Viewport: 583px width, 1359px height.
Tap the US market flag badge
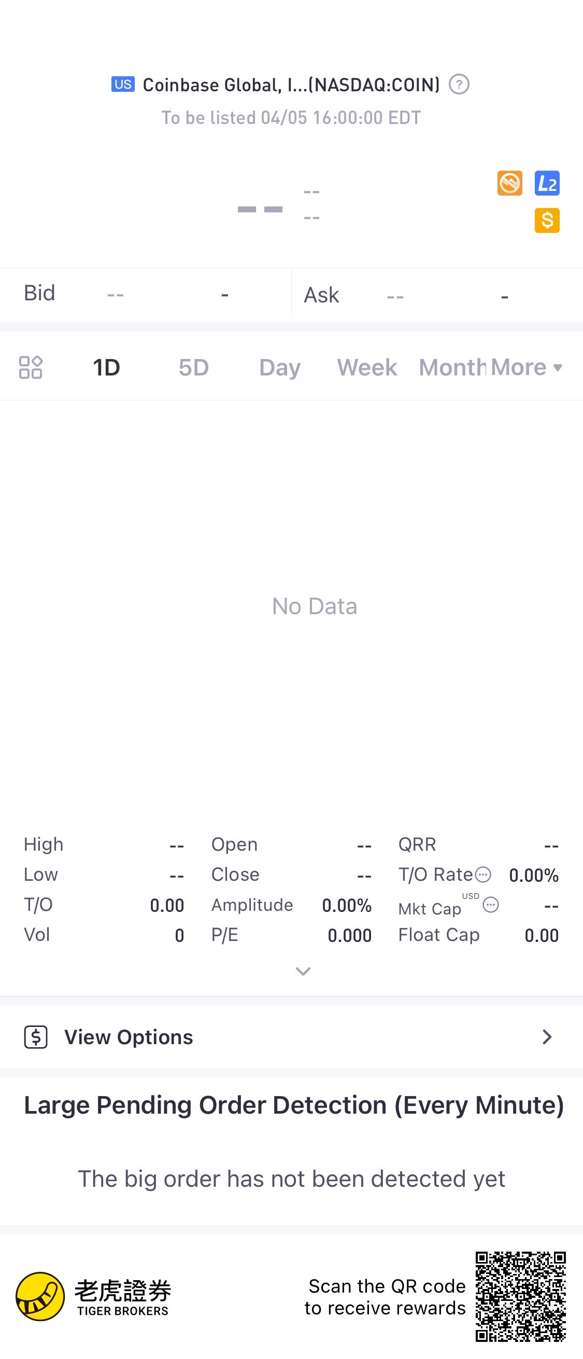(123, 85)
